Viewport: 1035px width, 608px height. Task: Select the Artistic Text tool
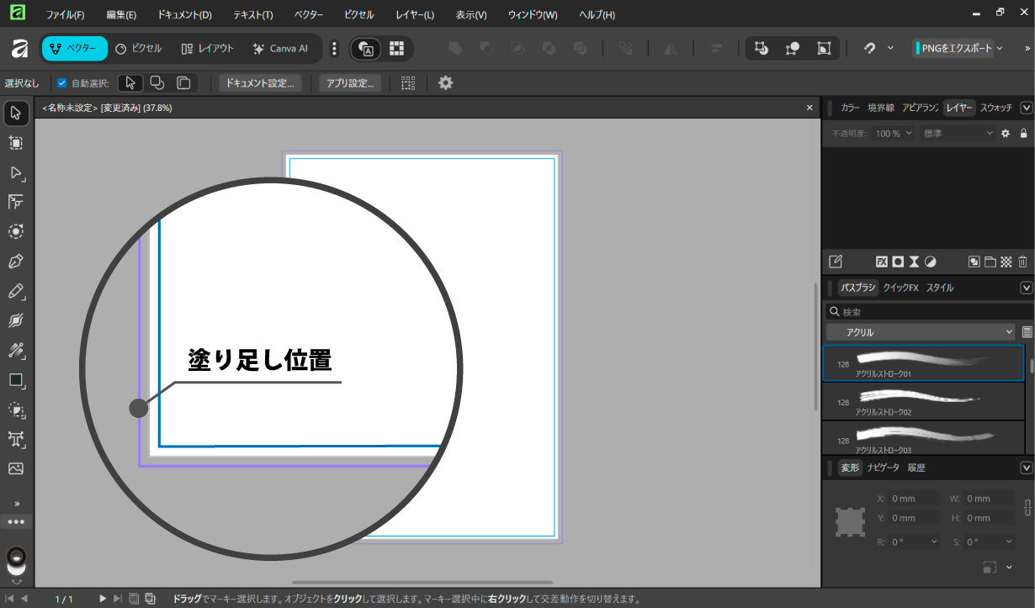pyautogui.click(x=15, y=439)
